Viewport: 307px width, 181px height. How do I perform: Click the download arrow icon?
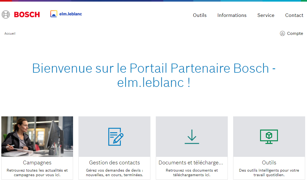point(192,137)
